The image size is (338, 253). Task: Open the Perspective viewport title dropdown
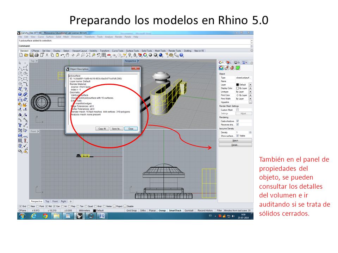(138, 61)
